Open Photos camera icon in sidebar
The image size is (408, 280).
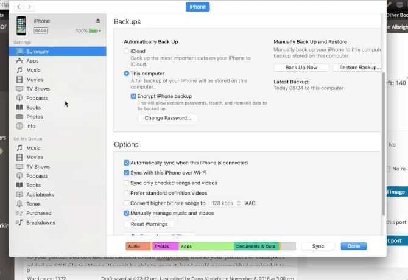point(20,117)
